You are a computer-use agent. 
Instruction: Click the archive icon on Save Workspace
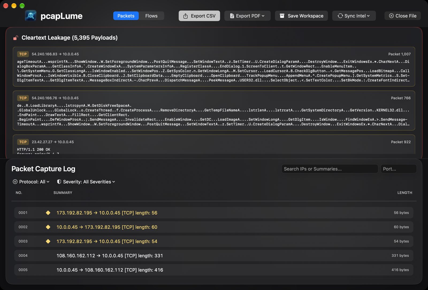(x=282, y=16)
